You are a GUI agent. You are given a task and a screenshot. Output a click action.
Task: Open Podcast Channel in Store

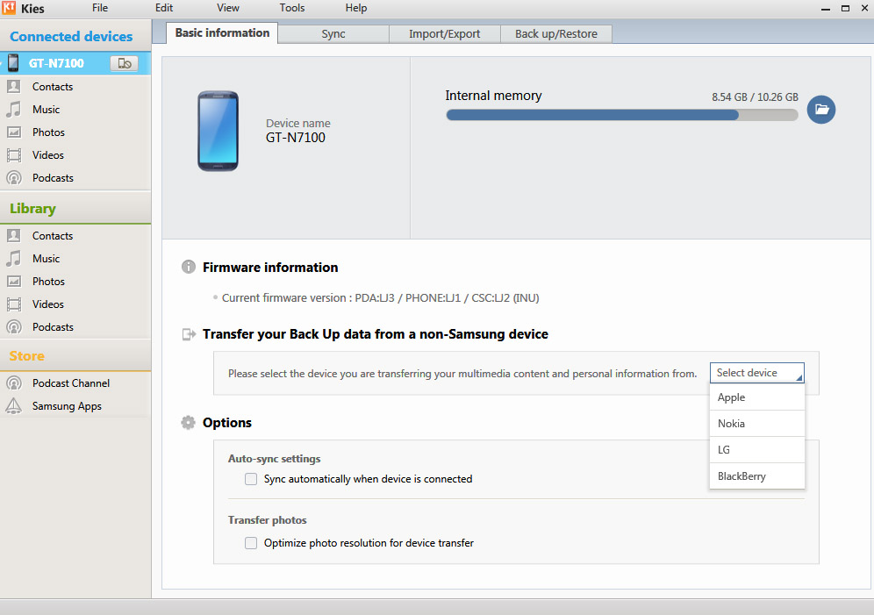click(x=71, y=383)
